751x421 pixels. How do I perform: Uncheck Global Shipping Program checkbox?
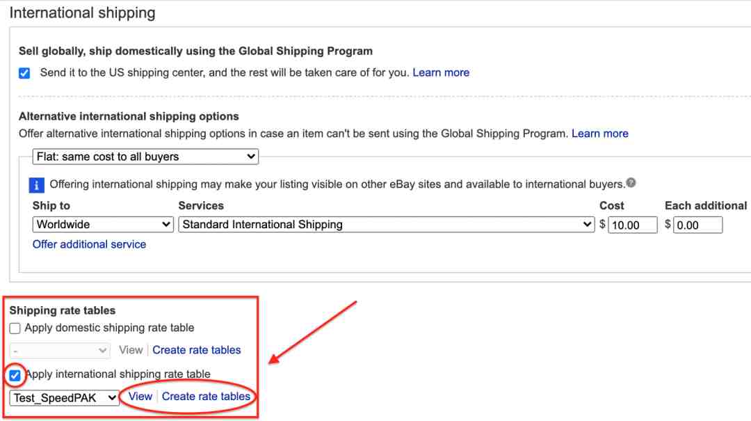[24, 73]
